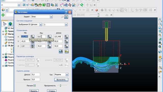Unlock the Z Min value padlock
163x92 pixels.
(33, 46)
